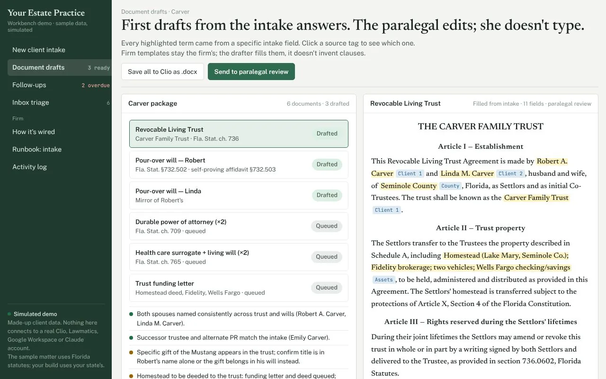
Task: Click highlighted Carver Family Trust term
Action: [536, 198]
